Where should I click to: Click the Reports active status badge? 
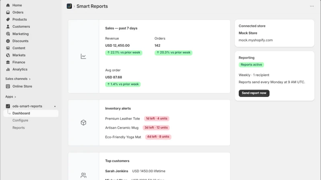(251, 65)
